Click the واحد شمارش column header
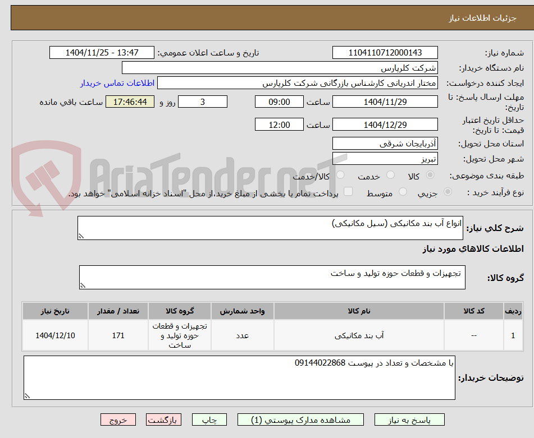This screenshot has width=534, height=438. point(242,311)
